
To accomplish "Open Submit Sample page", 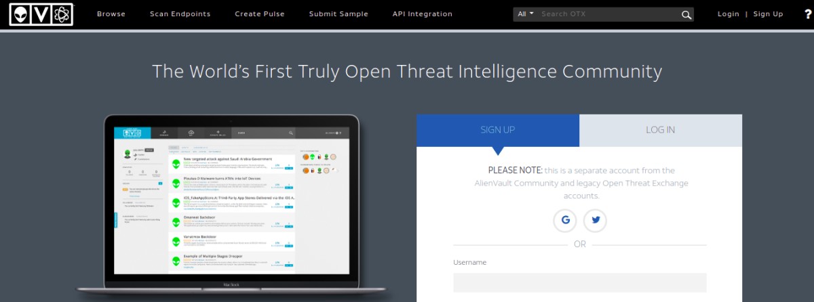I will tap(338, 14).
